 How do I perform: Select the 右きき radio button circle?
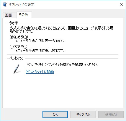tap(12, 37)
